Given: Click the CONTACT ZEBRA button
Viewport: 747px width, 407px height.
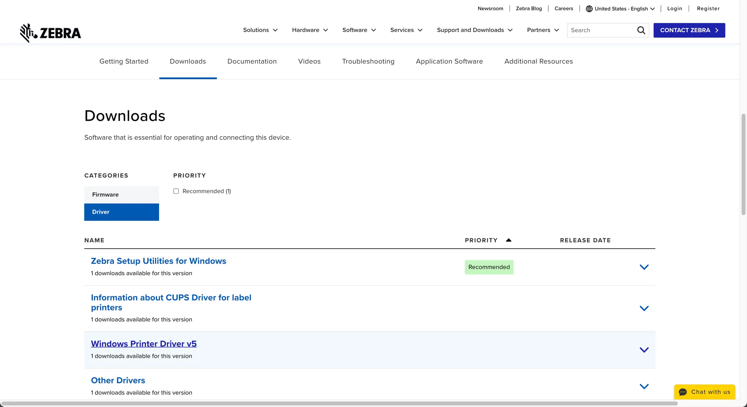Looking at the screenshot, I should point(689,30).
